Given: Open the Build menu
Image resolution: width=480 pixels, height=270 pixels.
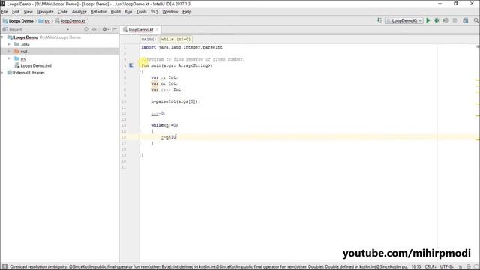Looking at the screenshot, I should coord(115,12).
